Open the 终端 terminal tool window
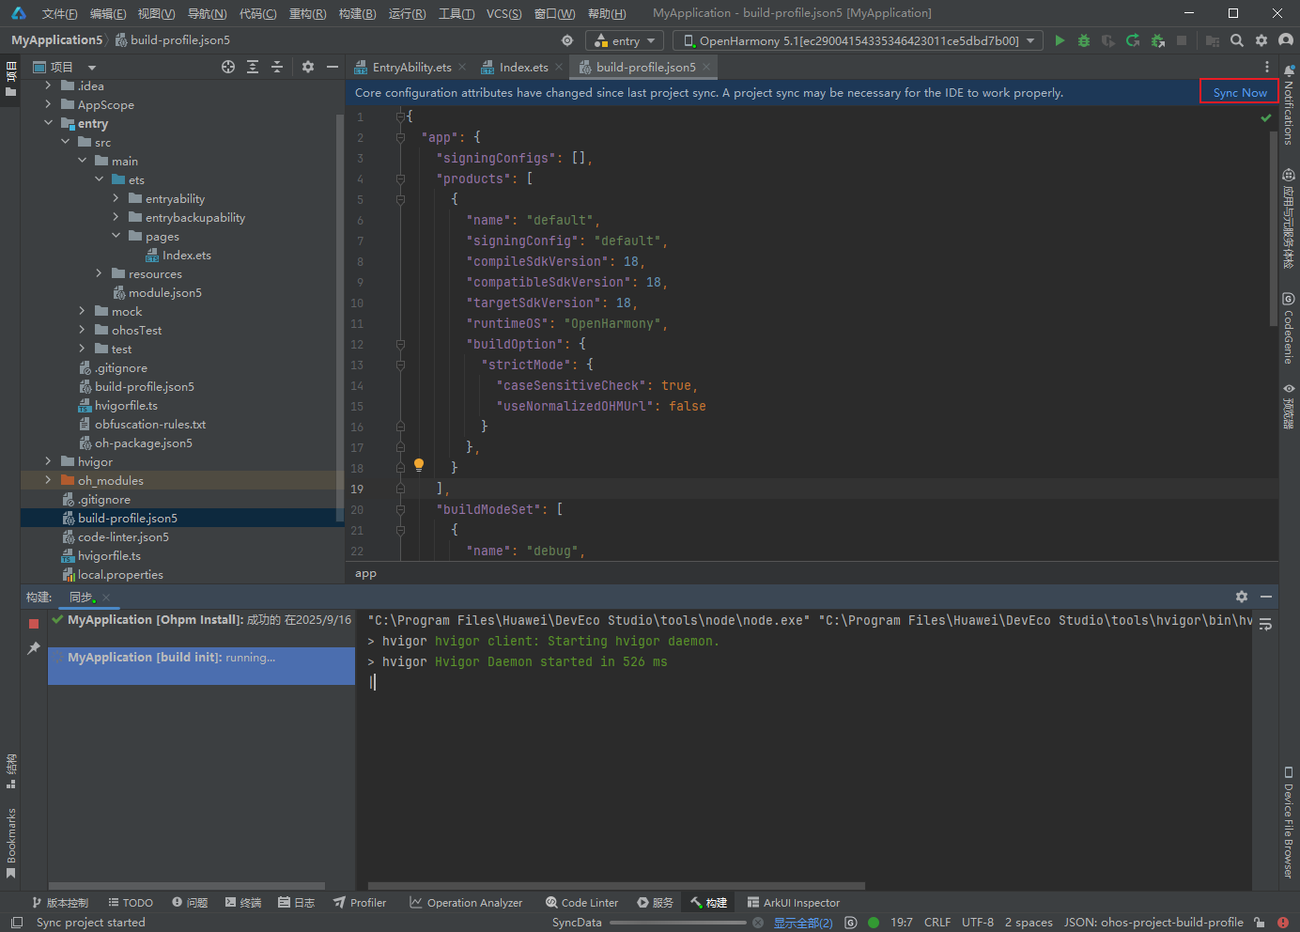 tap(243, 903)
